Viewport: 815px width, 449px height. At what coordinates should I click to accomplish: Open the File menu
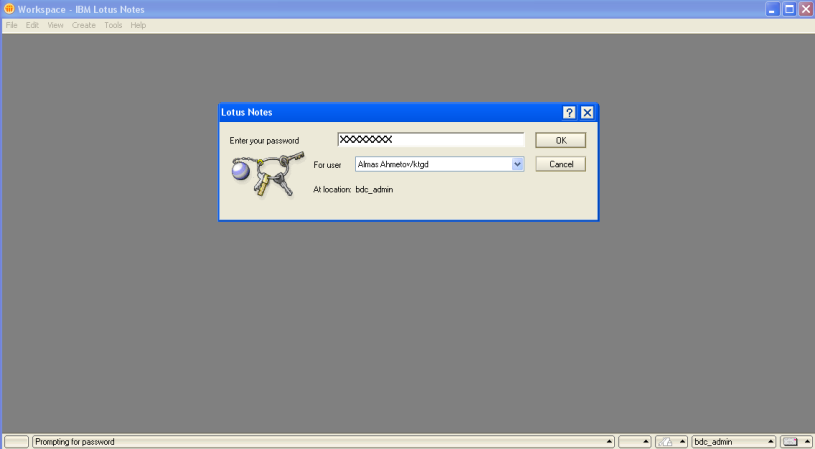point(11,25)
